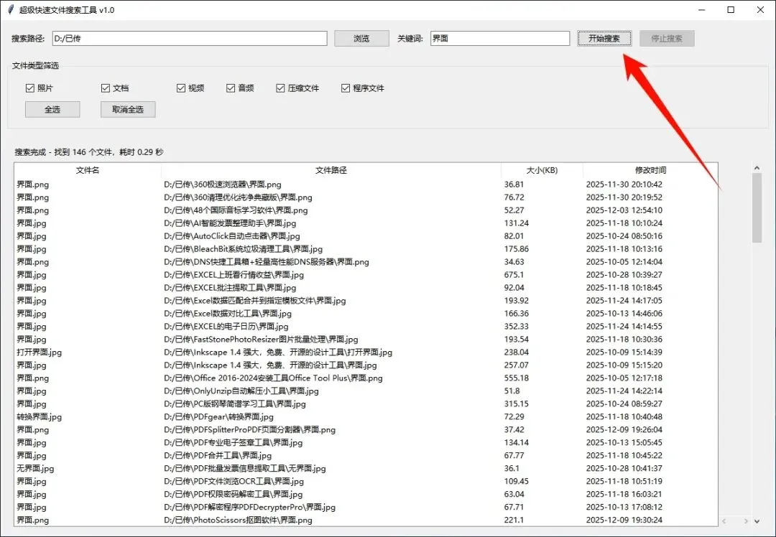Click the 文件路径 column header

[x=331, y=170]
